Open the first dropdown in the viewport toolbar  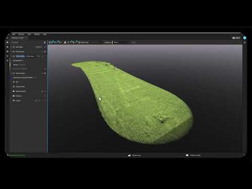[x=96, y=43]
